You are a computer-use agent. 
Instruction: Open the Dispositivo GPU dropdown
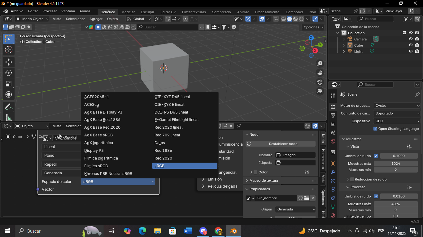[397, 121]
